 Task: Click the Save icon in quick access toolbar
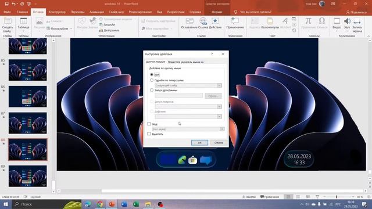point(6,4)
